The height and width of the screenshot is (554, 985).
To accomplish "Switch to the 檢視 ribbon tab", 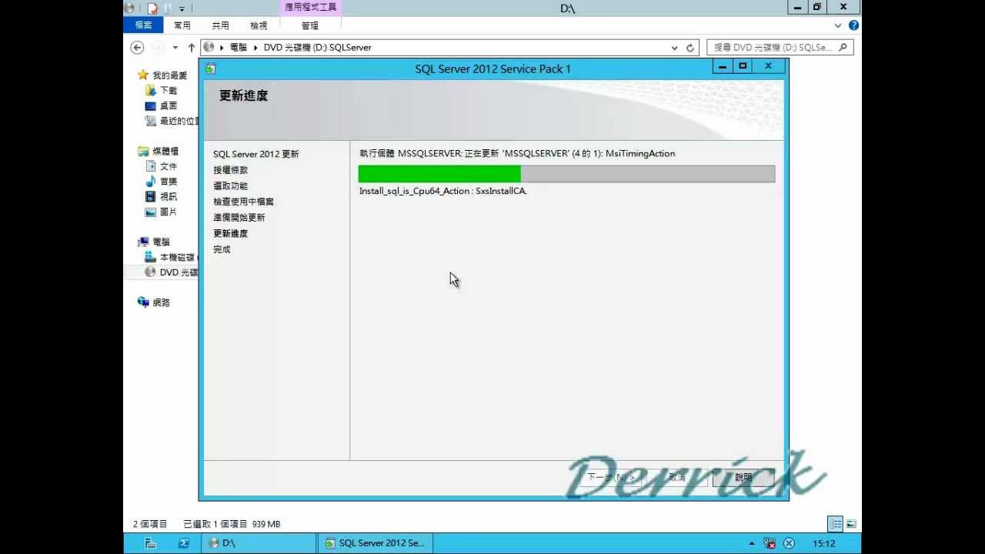I will pyautogui.click(x=259, y=25).
